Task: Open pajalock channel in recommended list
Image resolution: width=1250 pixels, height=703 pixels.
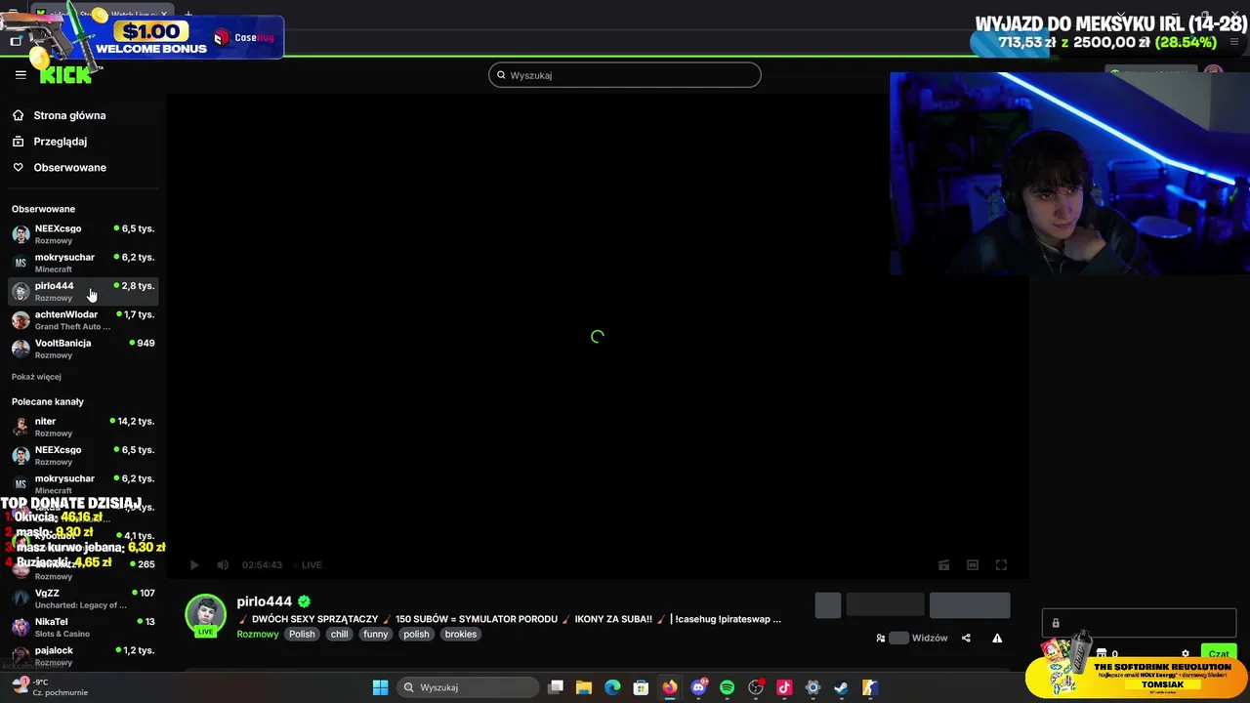Action: (83, 655)
